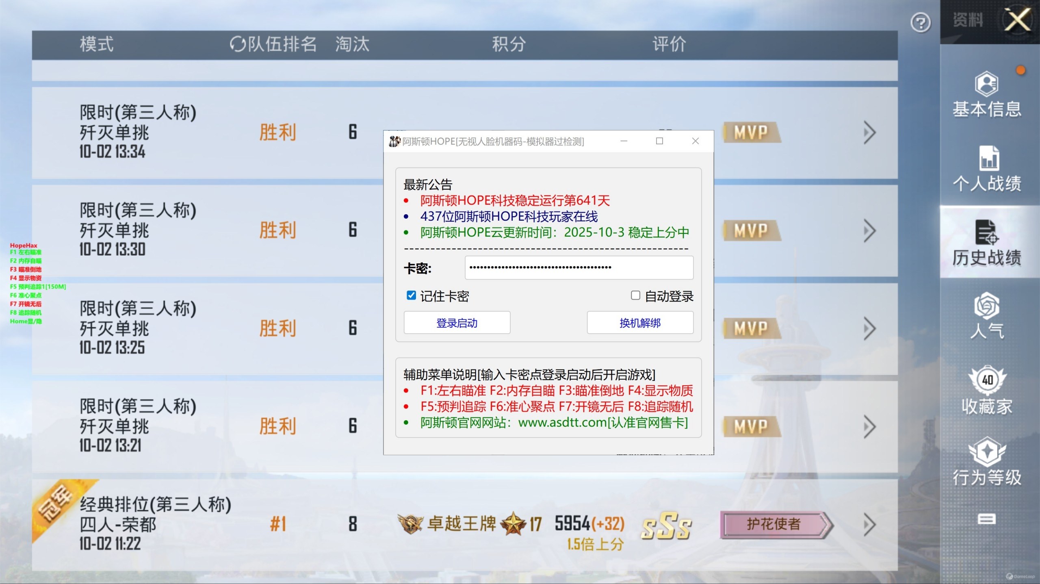Expand the 10-02 13:34 match row arrow
This screenshot has height=584, width=1040.
(x=869, y=132)
